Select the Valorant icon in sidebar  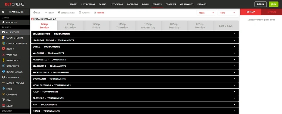4,55
